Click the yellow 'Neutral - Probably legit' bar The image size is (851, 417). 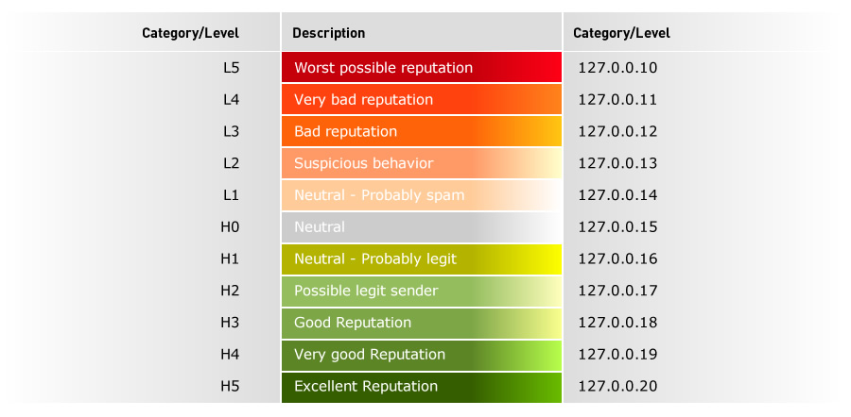[x=421, y=259]
